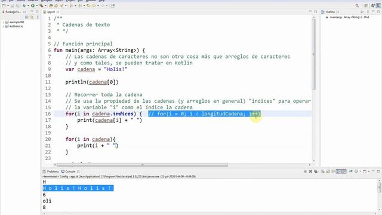Click the magnifier search icon at top right
The width and height of the screenshot is (382, 215).
coord(357,5)
